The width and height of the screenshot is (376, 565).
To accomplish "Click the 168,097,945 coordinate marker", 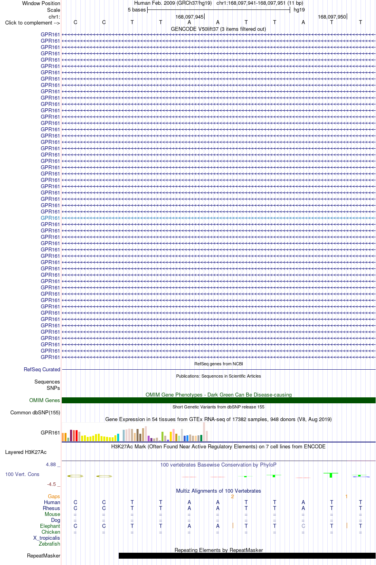I will [x=190, y=17].
